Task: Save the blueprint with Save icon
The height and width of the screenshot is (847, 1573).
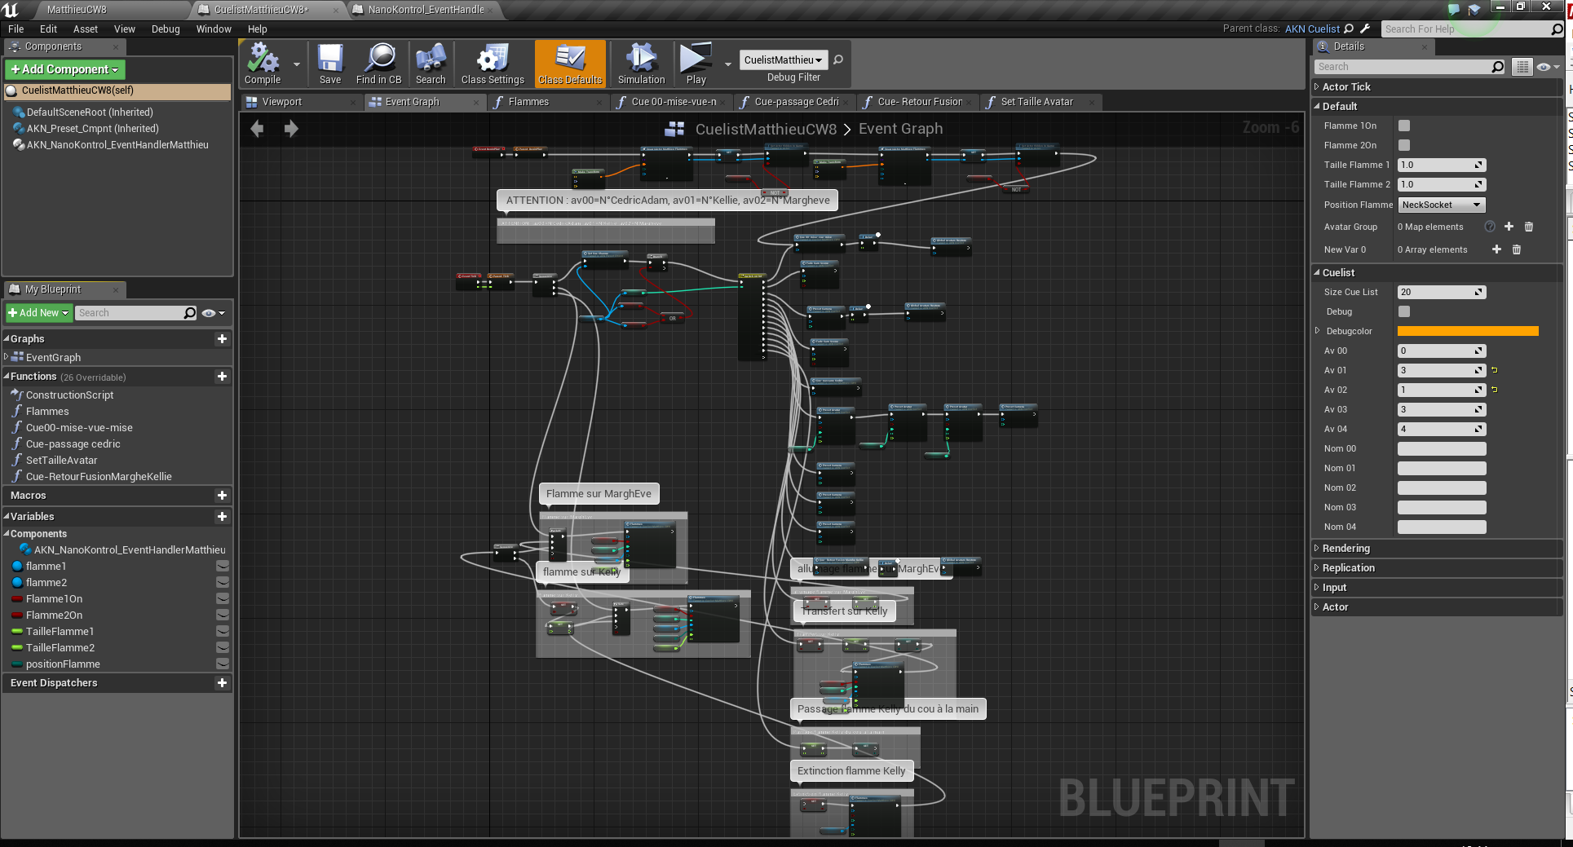Action: (x=330, y=64)
